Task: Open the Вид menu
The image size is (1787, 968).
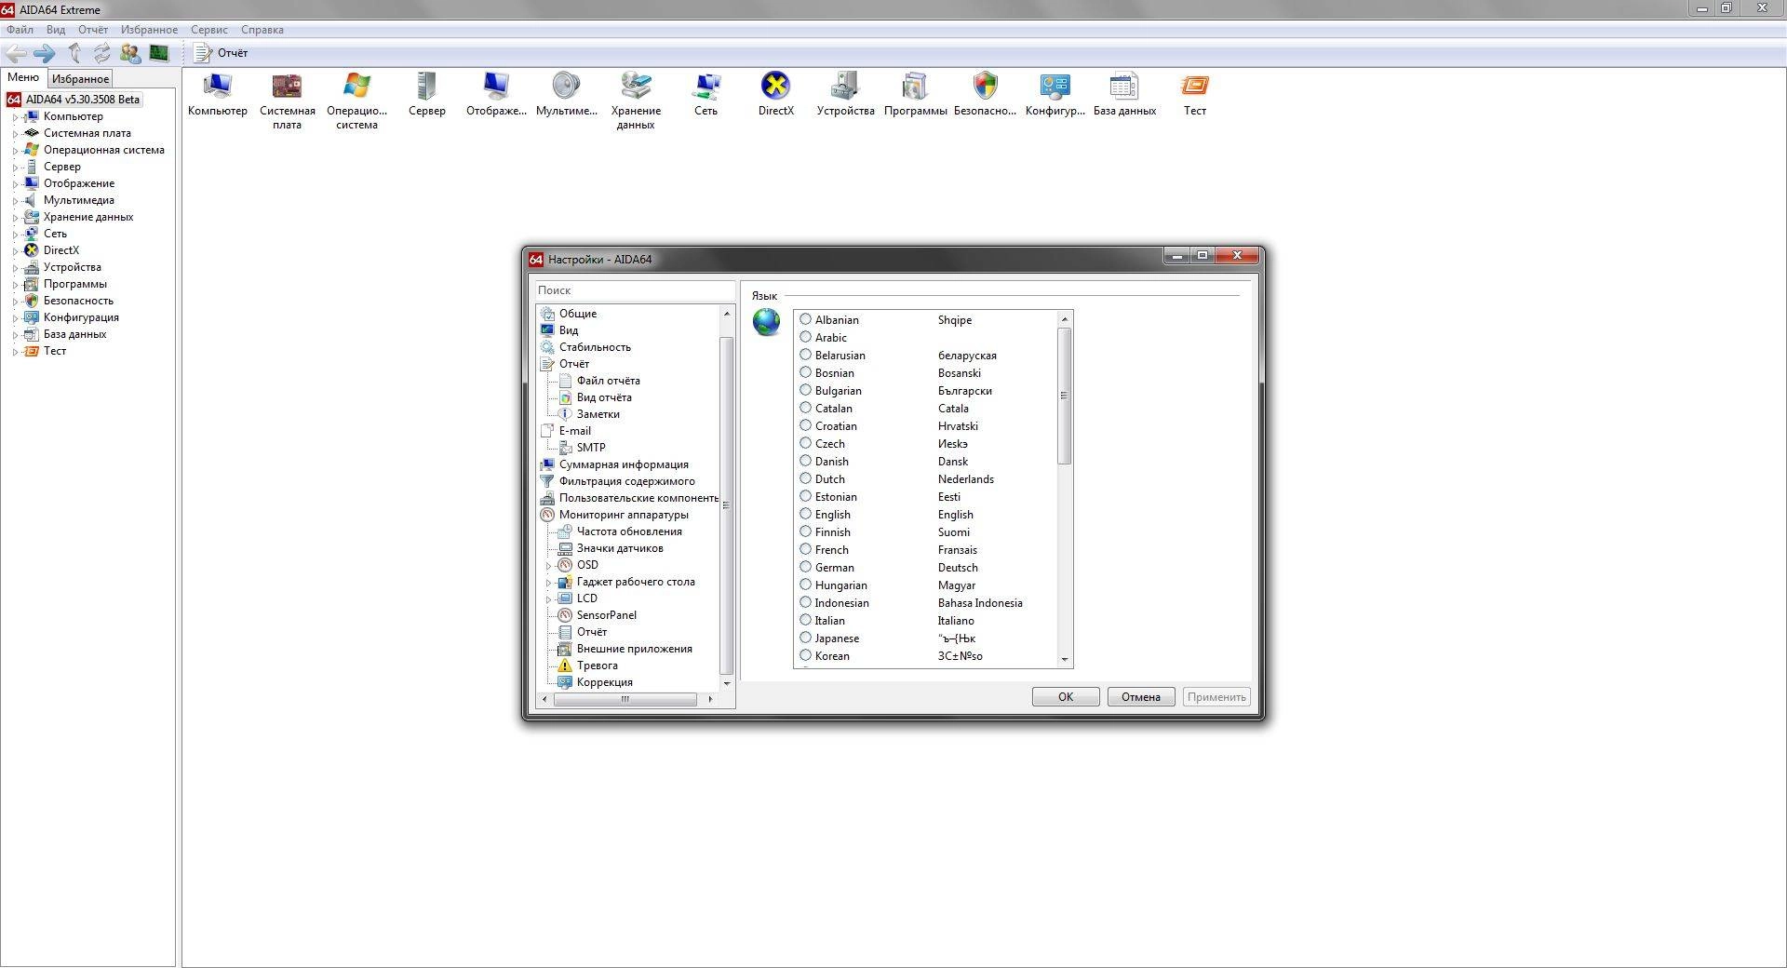Action: [x=56, y=30]
